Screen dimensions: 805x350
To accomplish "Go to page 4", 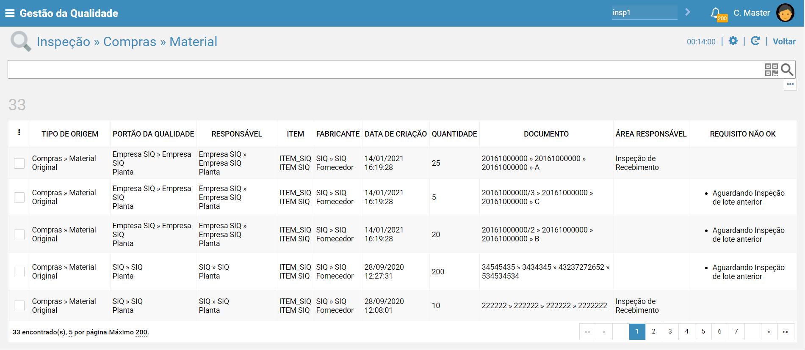I will pyautogui.click(x=686, y=331).
